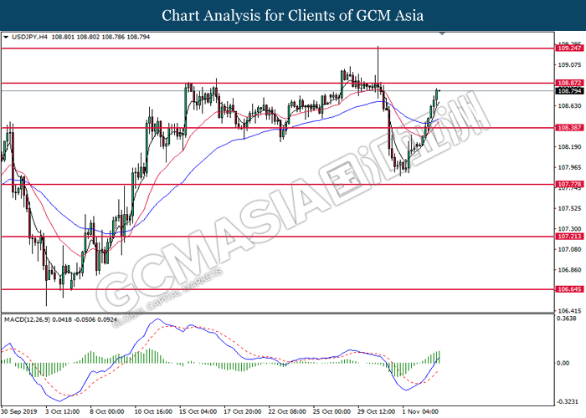Click the 107.965 price scale value
The image size is (586, 418).
pyautogui.click(x=569, y=167)
